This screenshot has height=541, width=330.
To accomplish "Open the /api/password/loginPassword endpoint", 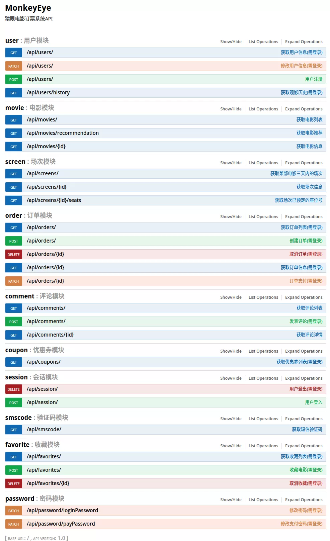I will (62, 511).
